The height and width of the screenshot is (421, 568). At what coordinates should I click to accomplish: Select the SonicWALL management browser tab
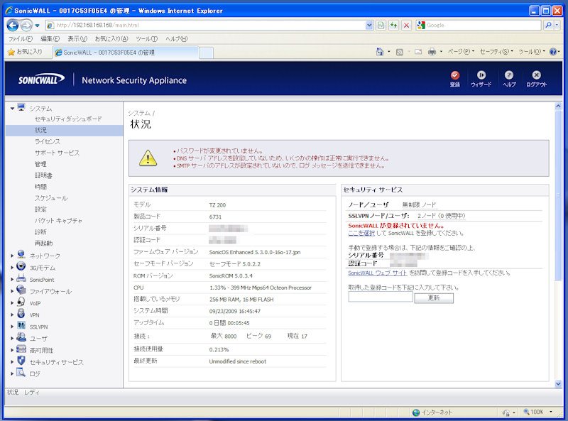(126, 53)
